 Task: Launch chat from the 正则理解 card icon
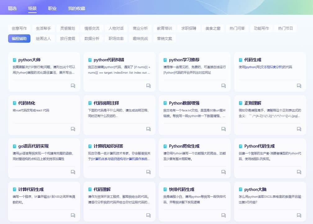coord(299,129)
